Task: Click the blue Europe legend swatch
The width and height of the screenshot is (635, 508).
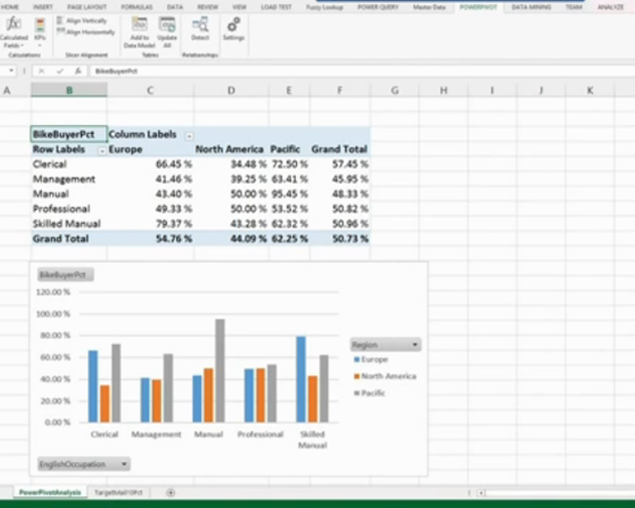Action: click(356, 360)
